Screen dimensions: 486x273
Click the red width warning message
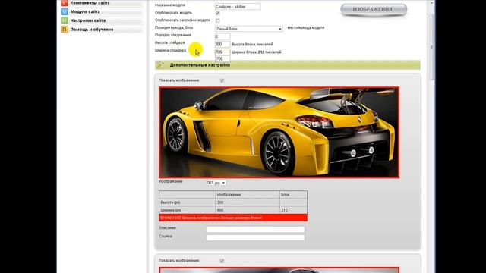[x=233, y=218]
